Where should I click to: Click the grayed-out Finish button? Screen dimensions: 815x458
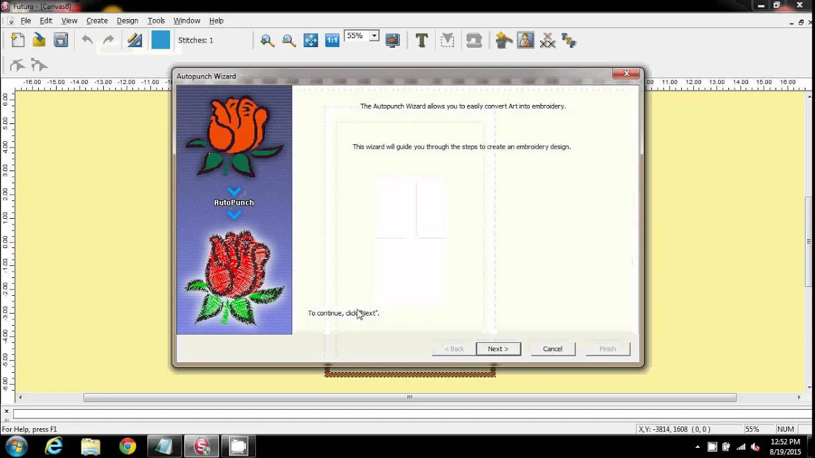click(x=607, y=349)
